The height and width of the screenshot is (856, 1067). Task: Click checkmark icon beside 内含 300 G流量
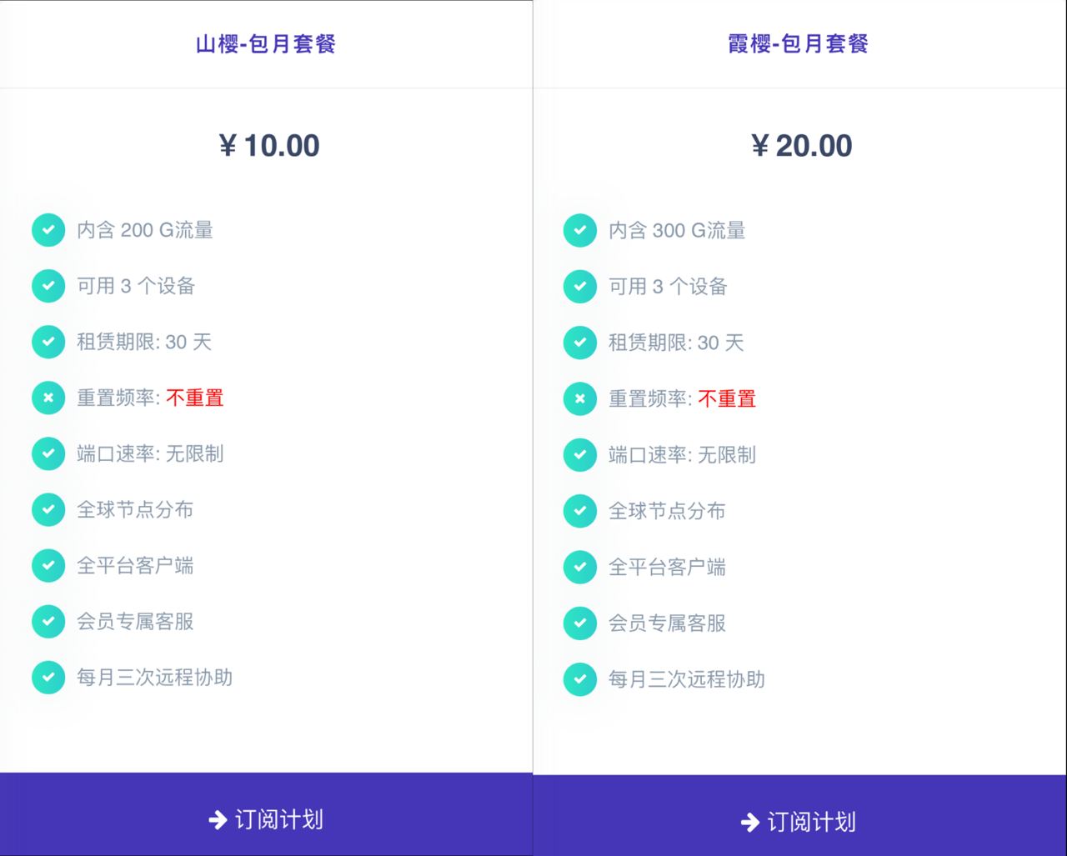tap(580, 231)
